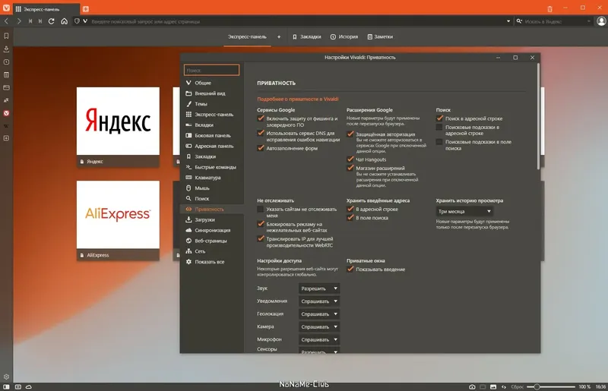Click the capture camera icon
The width and height of the screenshot is (608, 391).
click(x=472, y=386)
